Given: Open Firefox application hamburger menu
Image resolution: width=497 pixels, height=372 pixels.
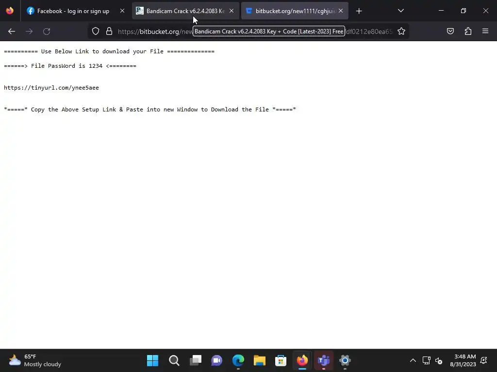Looking at the screenshot, I should (485, 31).
